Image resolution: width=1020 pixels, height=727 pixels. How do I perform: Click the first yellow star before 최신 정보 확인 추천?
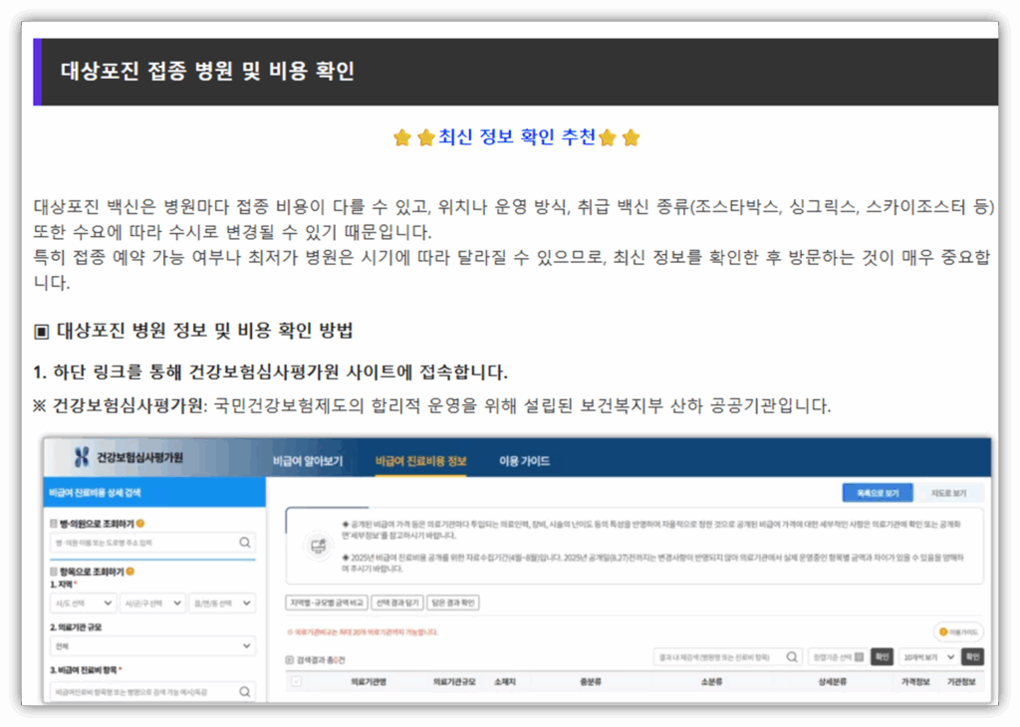(402, 137)
